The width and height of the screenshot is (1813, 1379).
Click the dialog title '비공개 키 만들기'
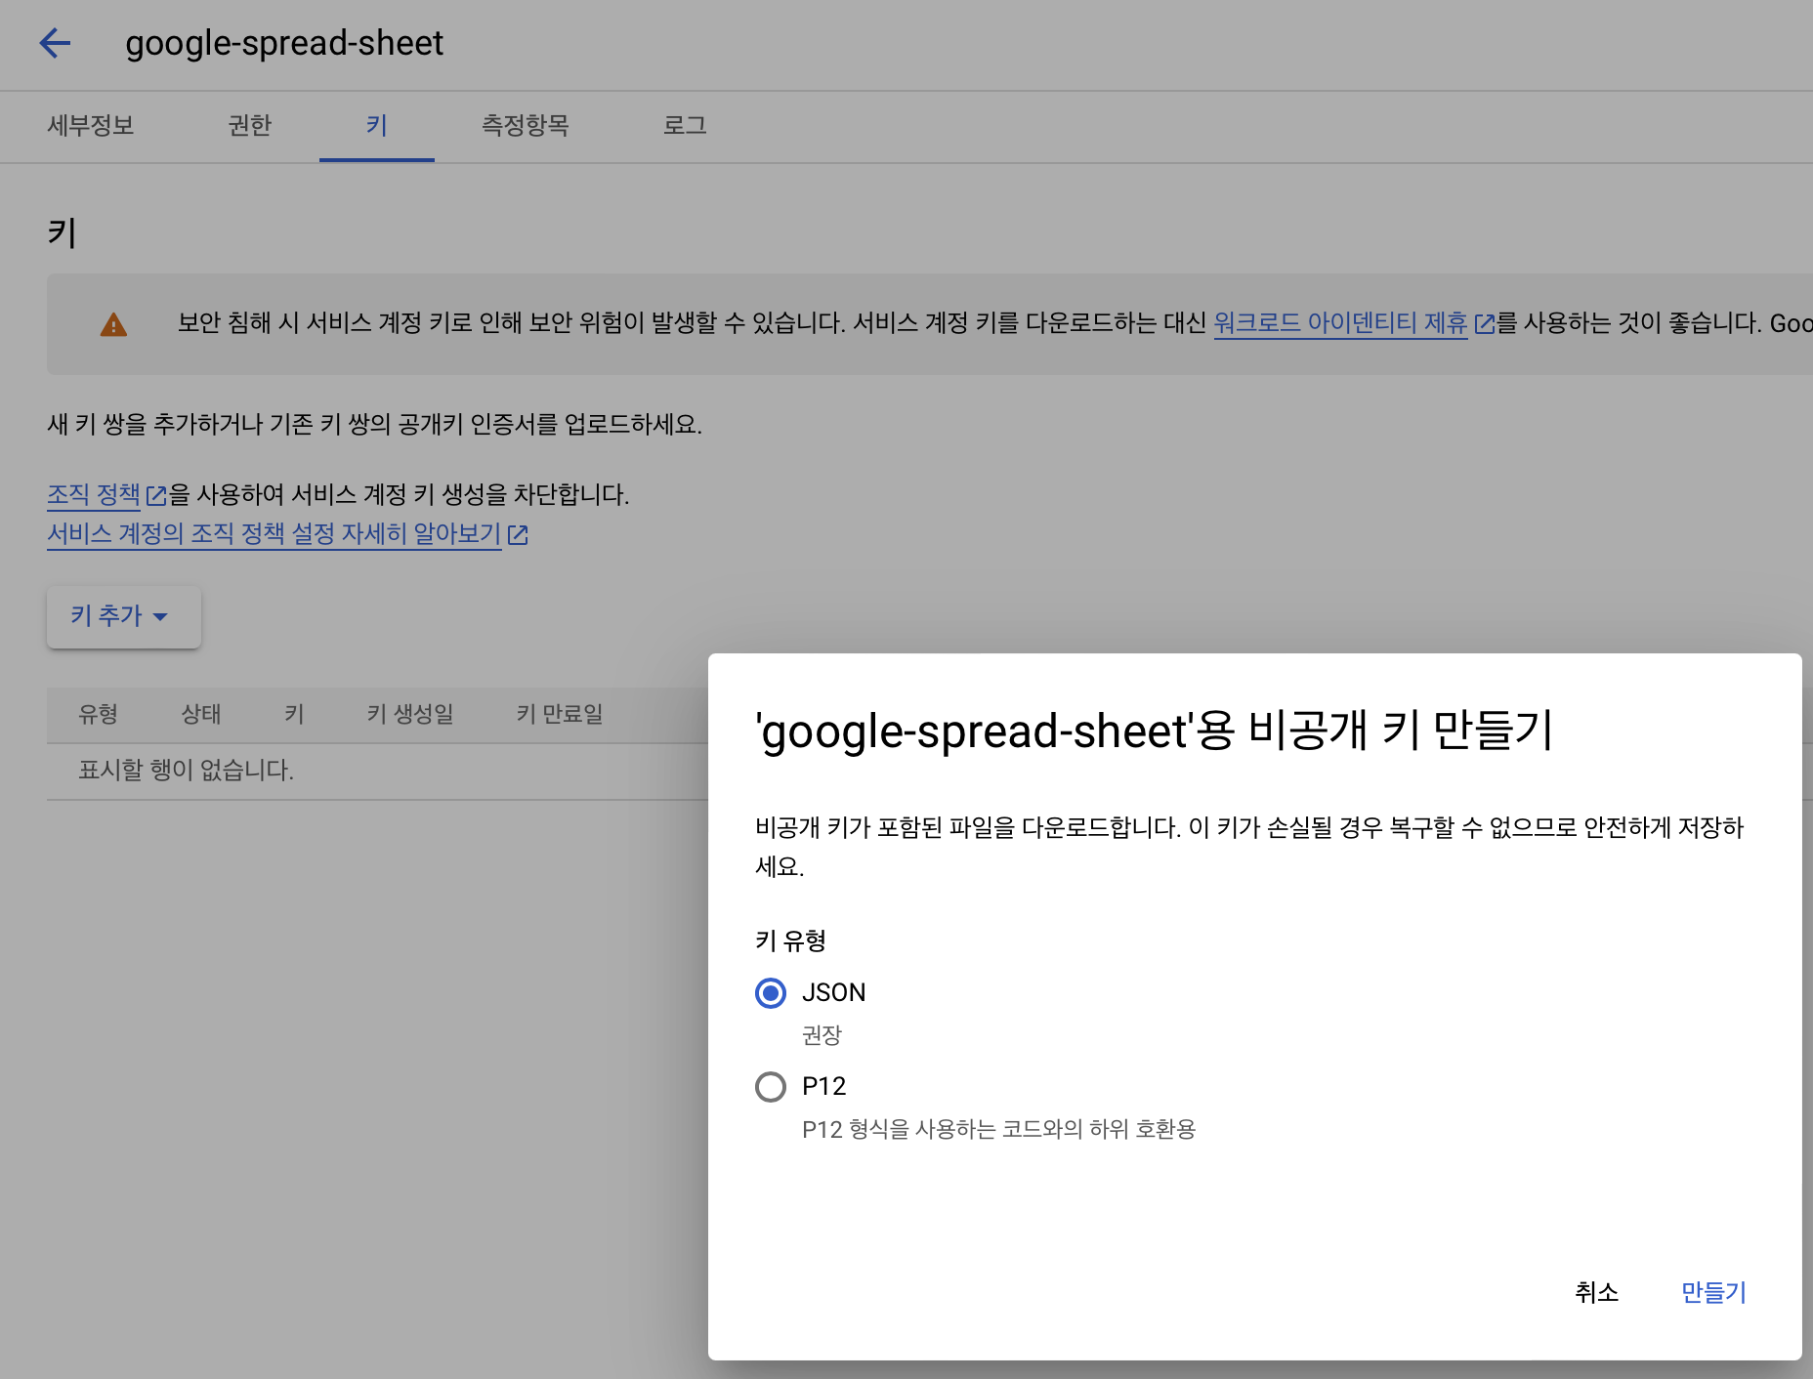pos(1155,731)
